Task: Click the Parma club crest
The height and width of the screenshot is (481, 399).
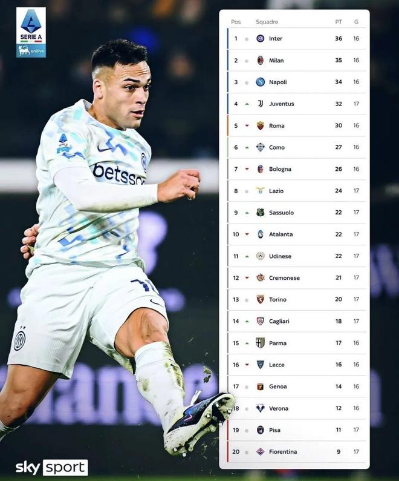Action: pyautogui.click(x=261, y=343)
